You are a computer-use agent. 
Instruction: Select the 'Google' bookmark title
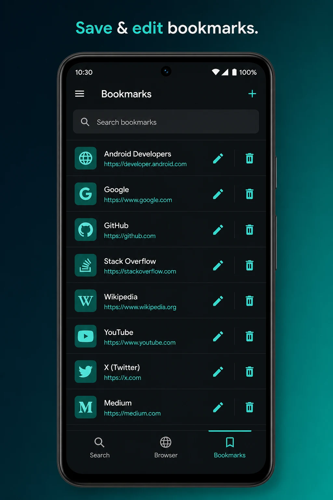[116, 190]
